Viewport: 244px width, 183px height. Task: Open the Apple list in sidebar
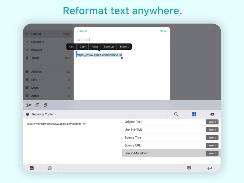(x=47, y=96)
